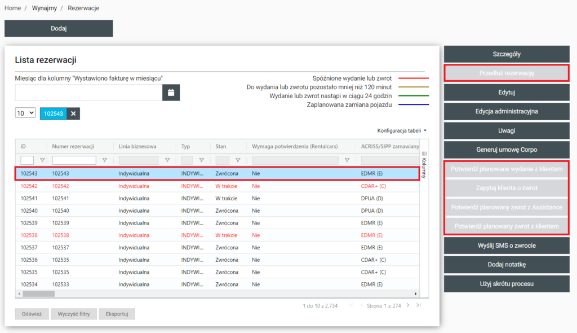Open the Stan column filter icon

pyautogui.click(x=237, y=160)
